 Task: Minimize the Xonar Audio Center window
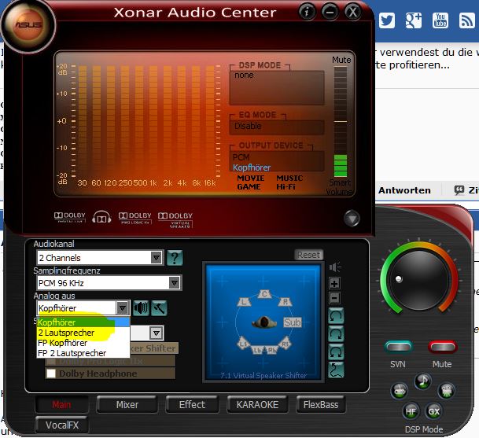click(x=330, y=13)
